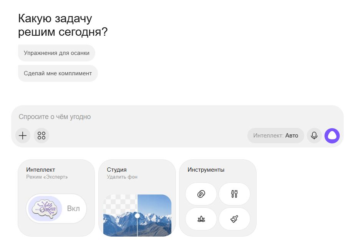Toggle the Expert mode switch
Viewport: 353px width, 250px height.
[56, 209]
